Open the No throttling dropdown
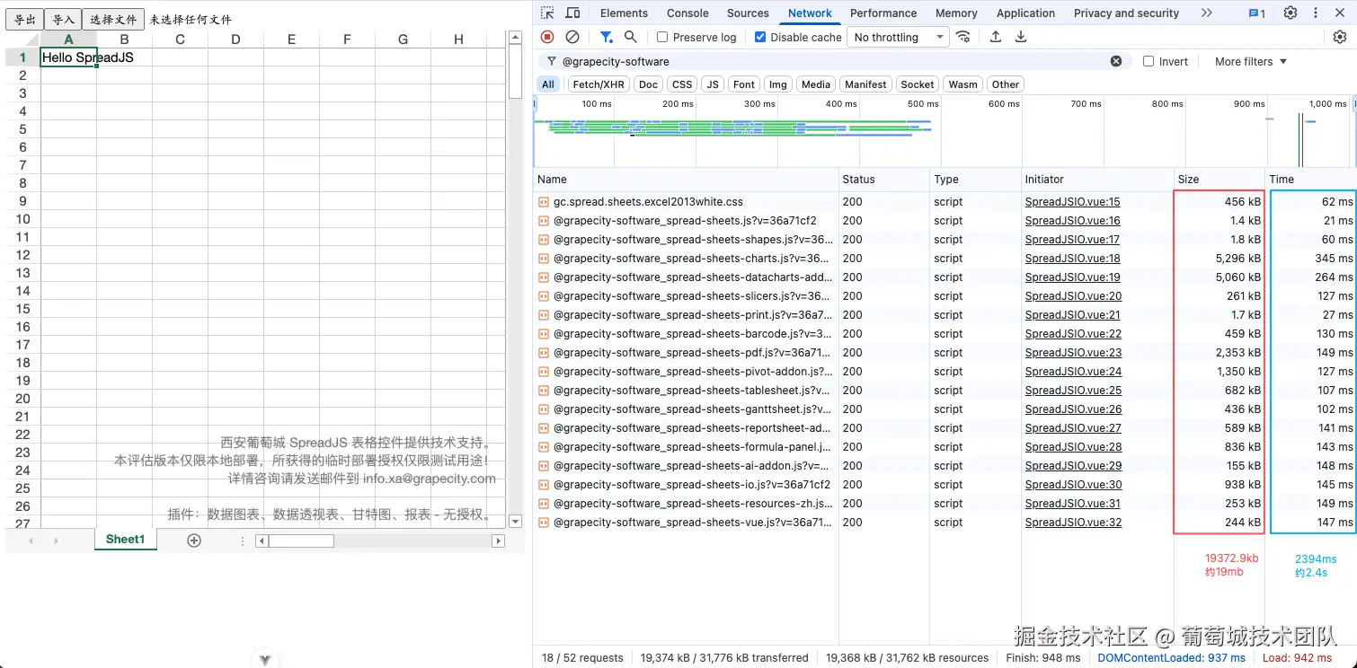The width and height of the screenshot is (1357, 668). [x=898, y=37]
